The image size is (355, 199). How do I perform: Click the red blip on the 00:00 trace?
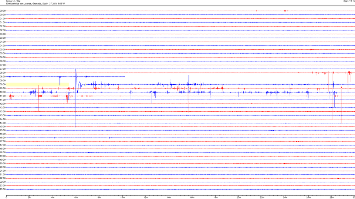pyautogui.click(x=285, y=11)
